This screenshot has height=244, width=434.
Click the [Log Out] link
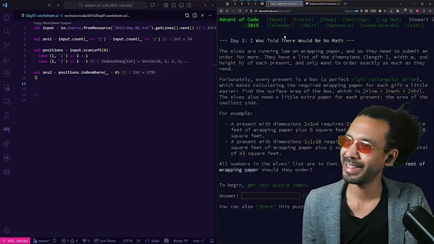click(x=389, y=19)
